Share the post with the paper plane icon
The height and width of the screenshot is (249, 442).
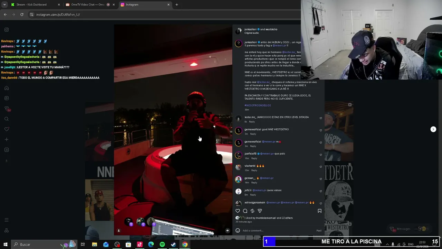pyautogui.click(x=260, y=211)
